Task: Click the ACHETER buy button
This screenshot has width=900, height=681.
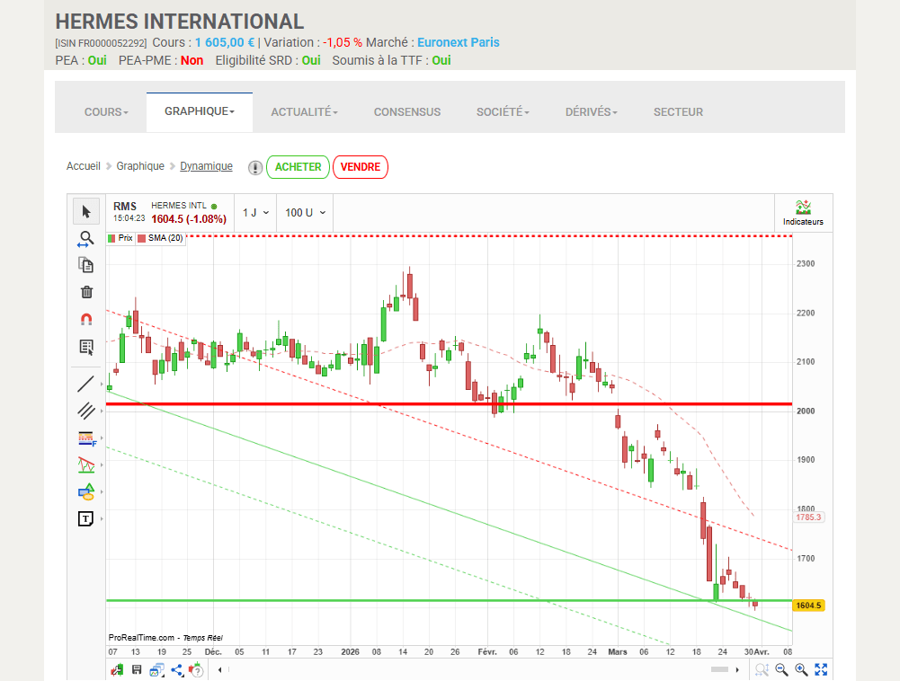Action: coord(298,167)
